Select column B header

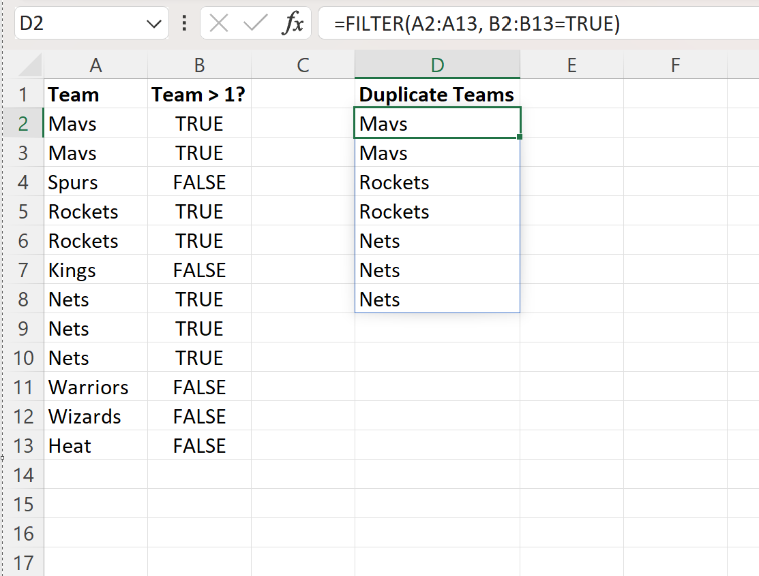(199, 65)
